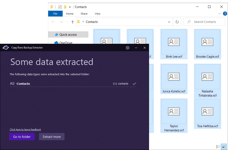Click the Contacts checkmark status icon

pos(134,84)
